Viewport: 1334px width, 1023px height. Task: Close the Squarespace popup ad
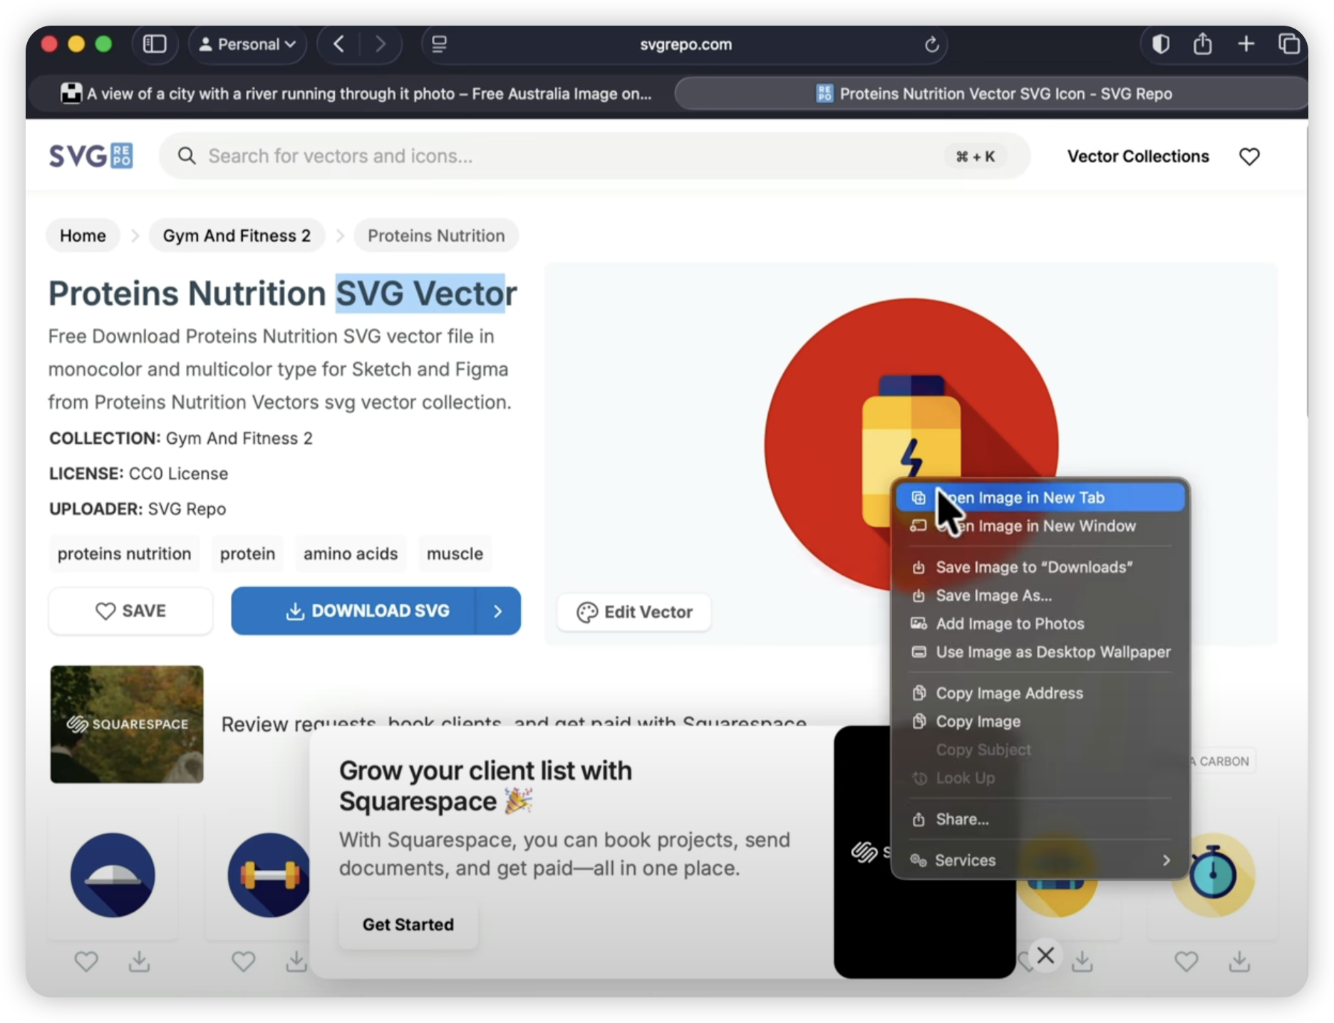pyautogui.click(x=1045, y=955)
